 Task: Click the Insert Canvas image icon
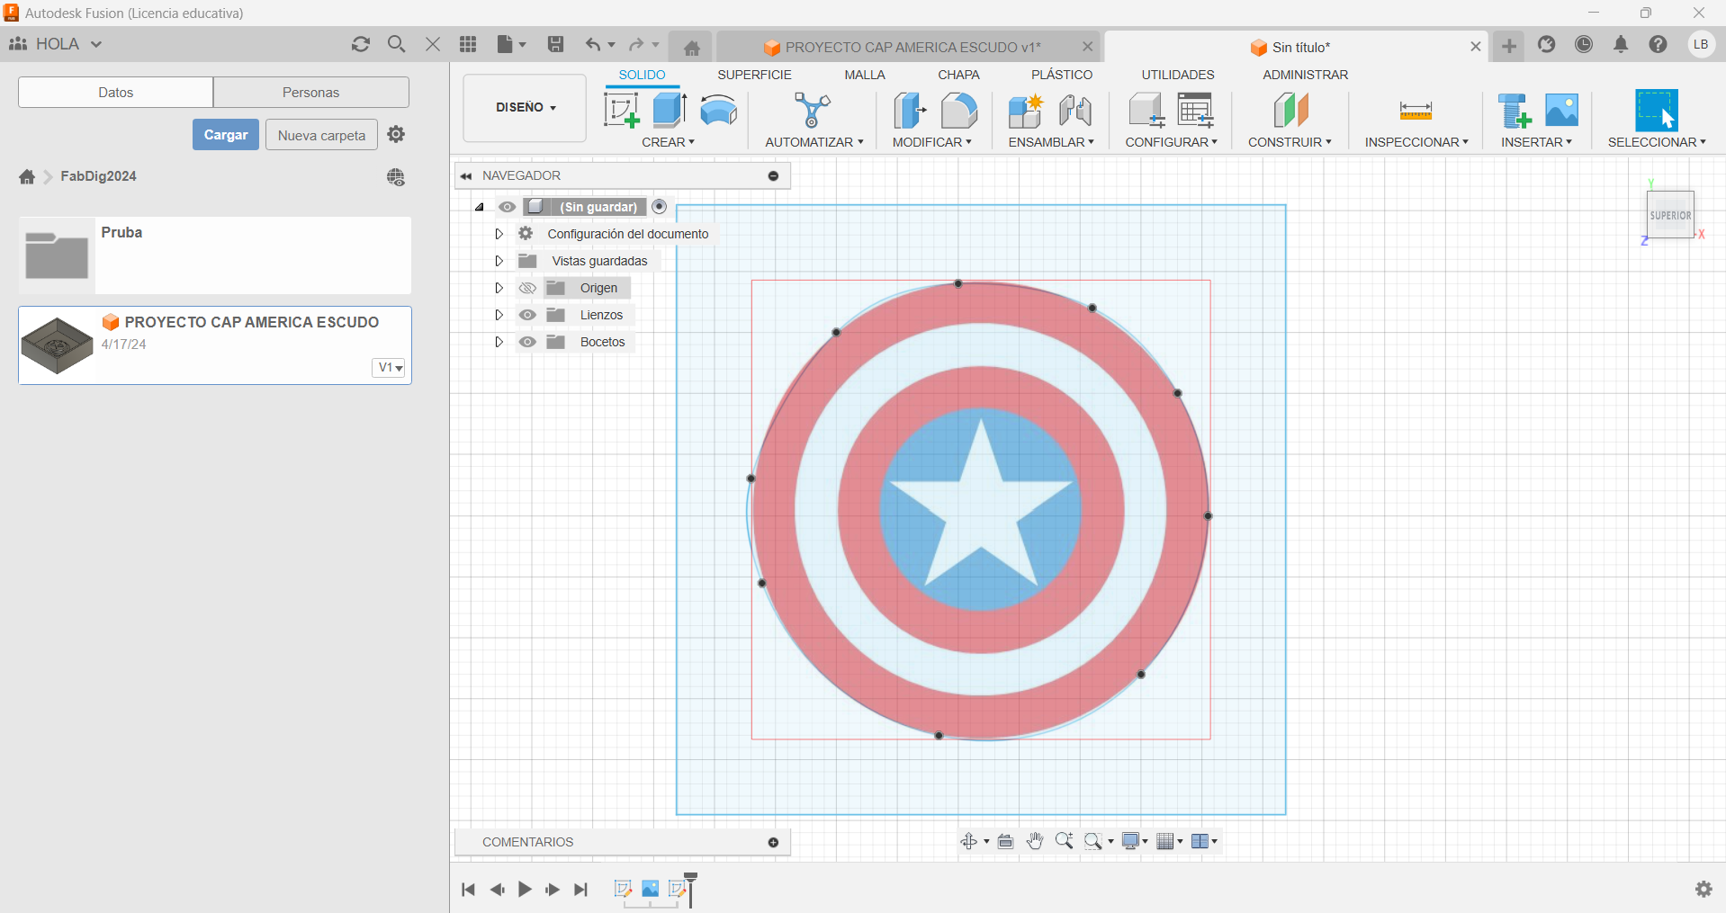tap(1561, 110)
